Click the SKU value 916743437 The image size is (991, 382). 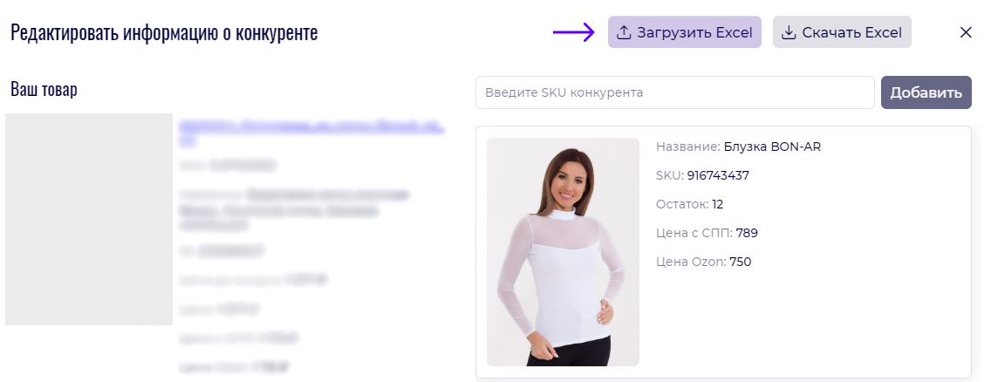tap(718, 175)
